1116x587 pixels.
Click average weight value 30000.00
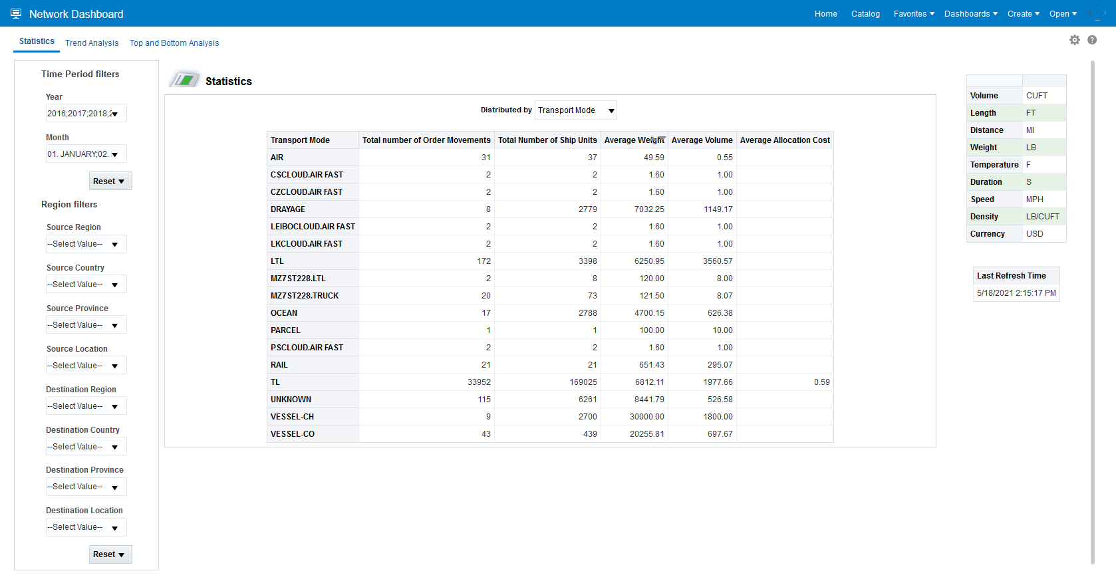coord(647,417)
